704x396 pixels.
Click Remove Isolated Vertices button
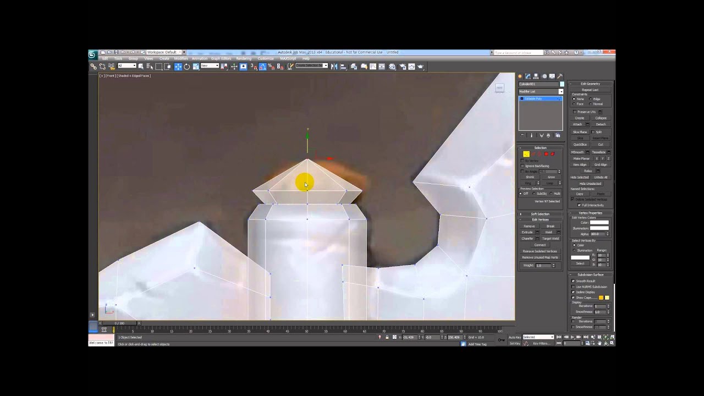tap(540, 251)
